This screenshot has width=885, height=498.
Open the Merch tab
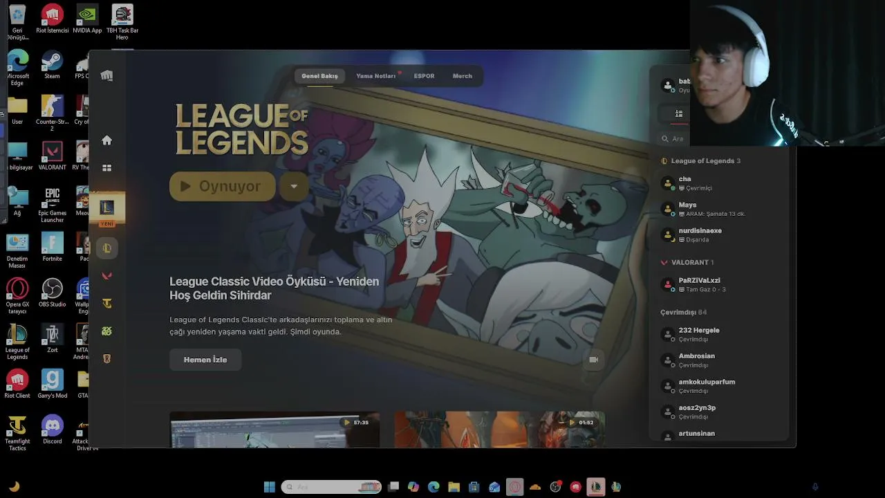click(463, 76)
